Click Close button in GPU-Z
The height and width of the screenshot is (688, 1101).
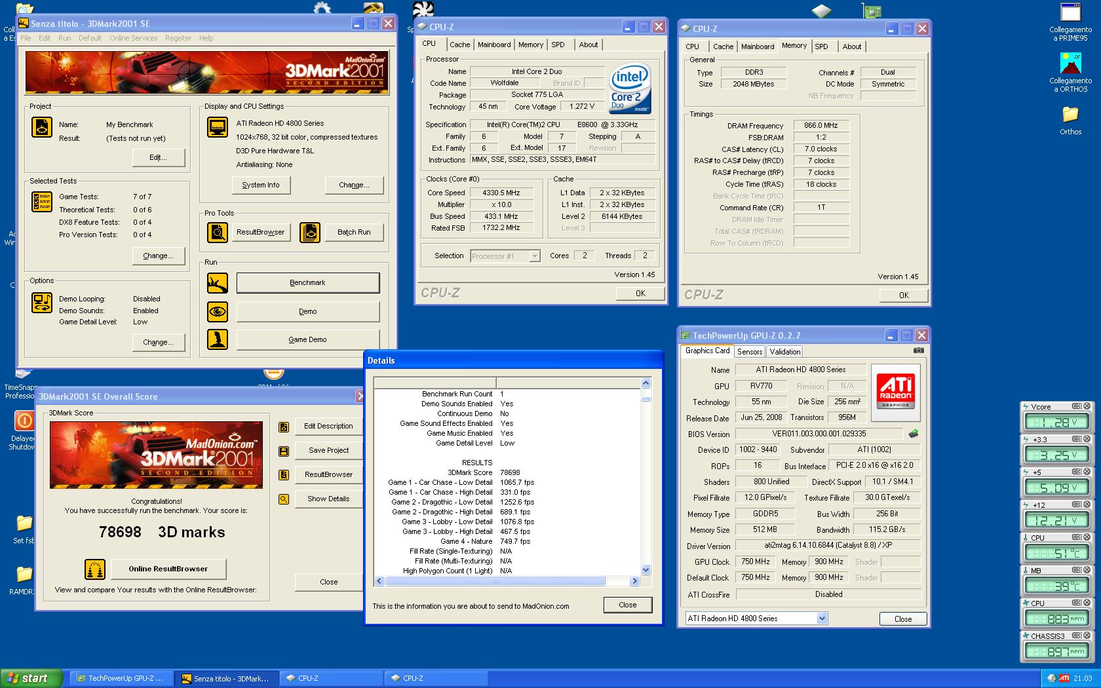click(902, 619)
